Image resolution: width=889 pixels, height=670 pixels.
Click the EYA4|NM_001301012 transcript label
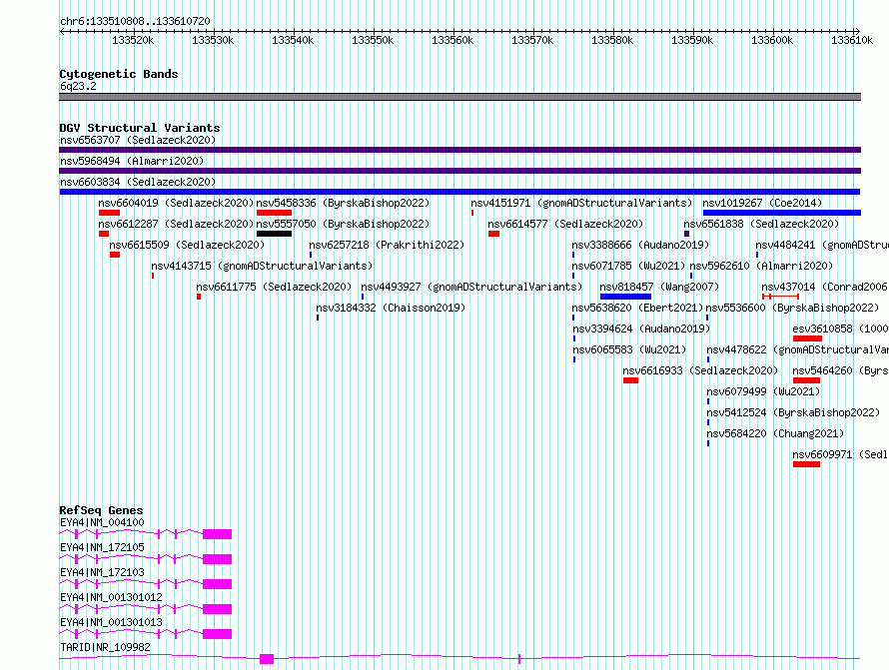coord(111,597)
